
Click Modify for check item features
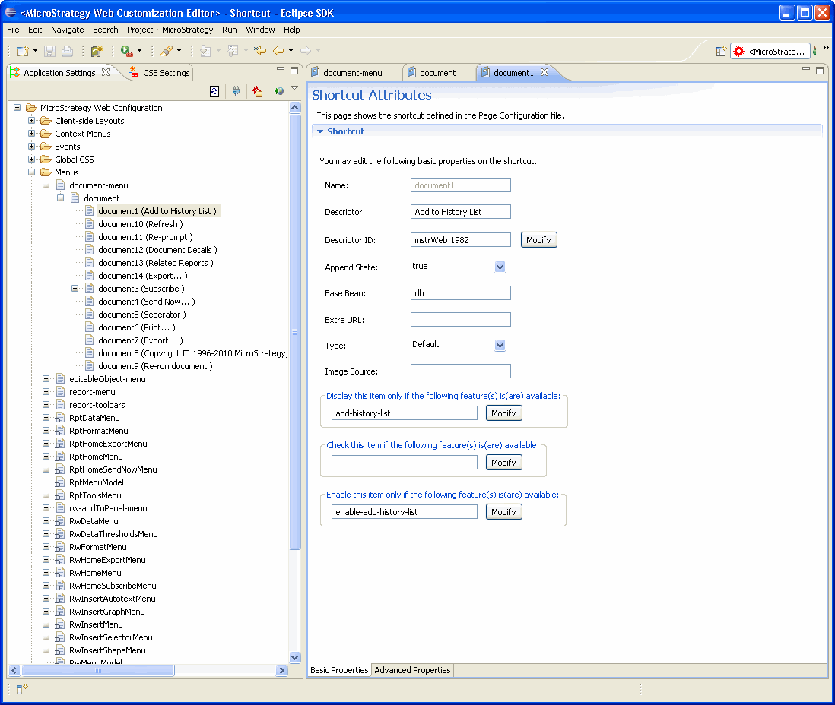click(x=503, y=463)
